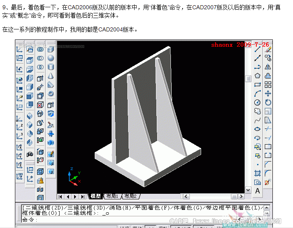Switch to the 模型 tab
This screenshot has width=293, height=228.
pyautogui.click(x=96, y=196)
